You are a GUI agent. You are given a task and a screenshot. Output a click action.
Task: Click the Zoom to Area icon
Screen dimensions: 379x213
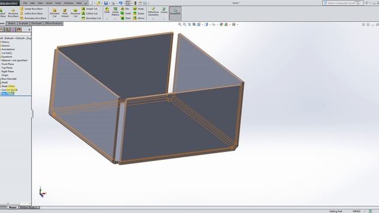(x=184, y=24)
